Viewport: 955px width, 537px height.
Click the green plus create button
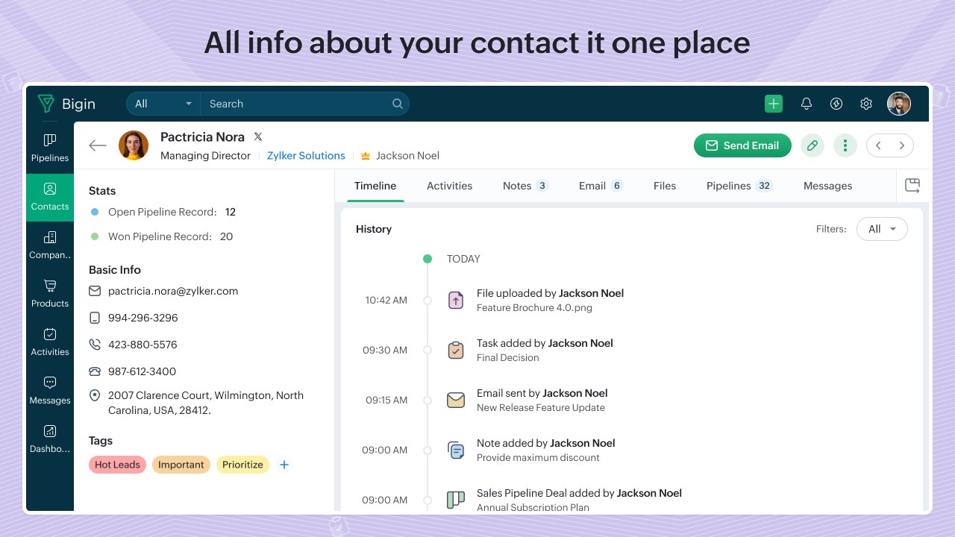[774, 104]
